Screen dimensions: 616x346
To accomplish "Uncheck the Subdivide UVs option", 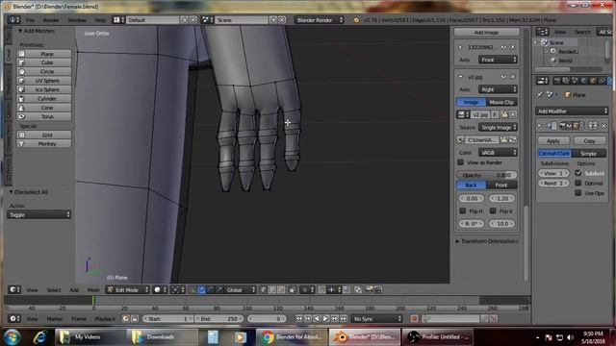I will 578,173.
